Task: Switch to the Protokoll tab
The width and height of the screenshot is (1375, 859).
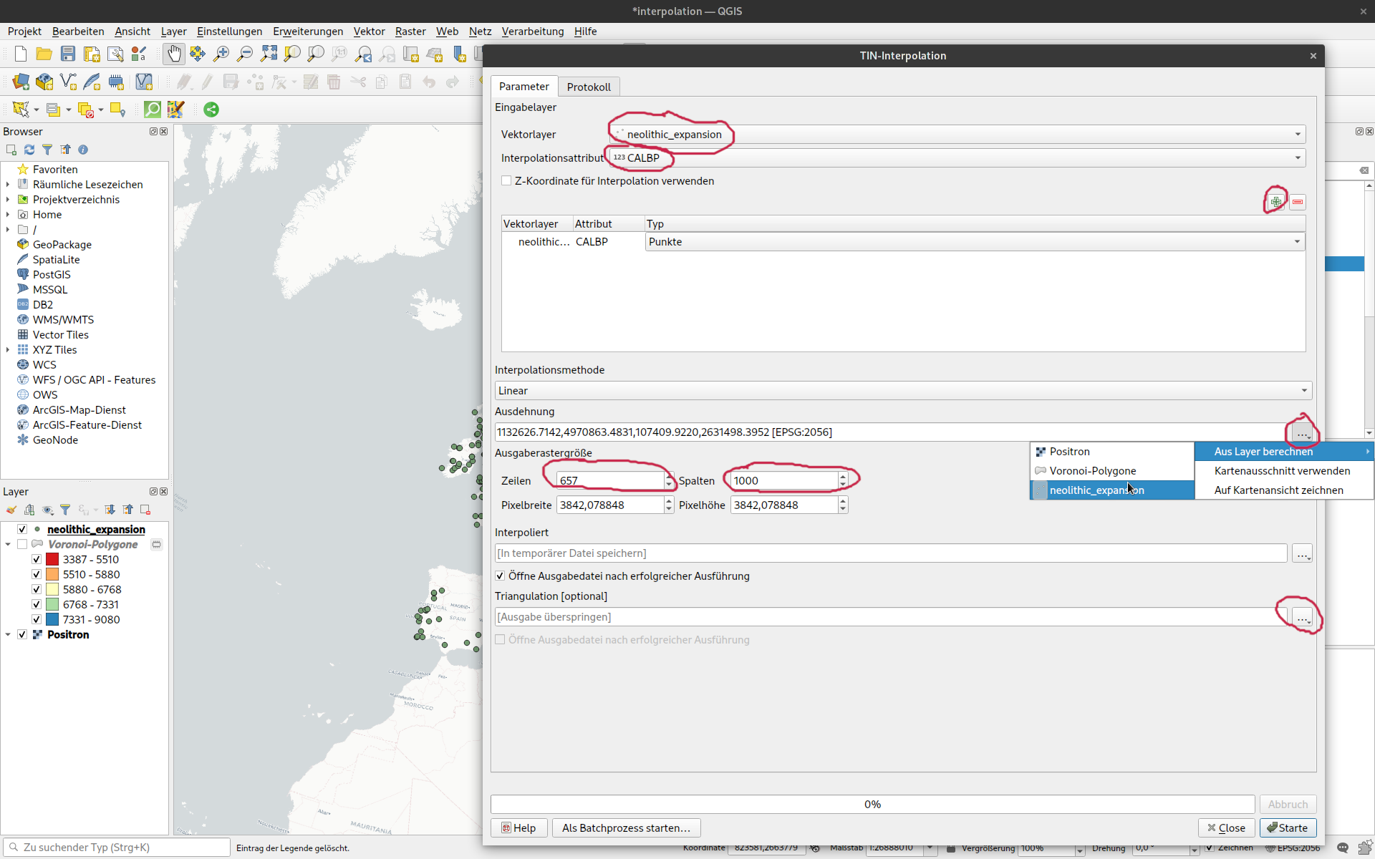Action: pos(588,87)
